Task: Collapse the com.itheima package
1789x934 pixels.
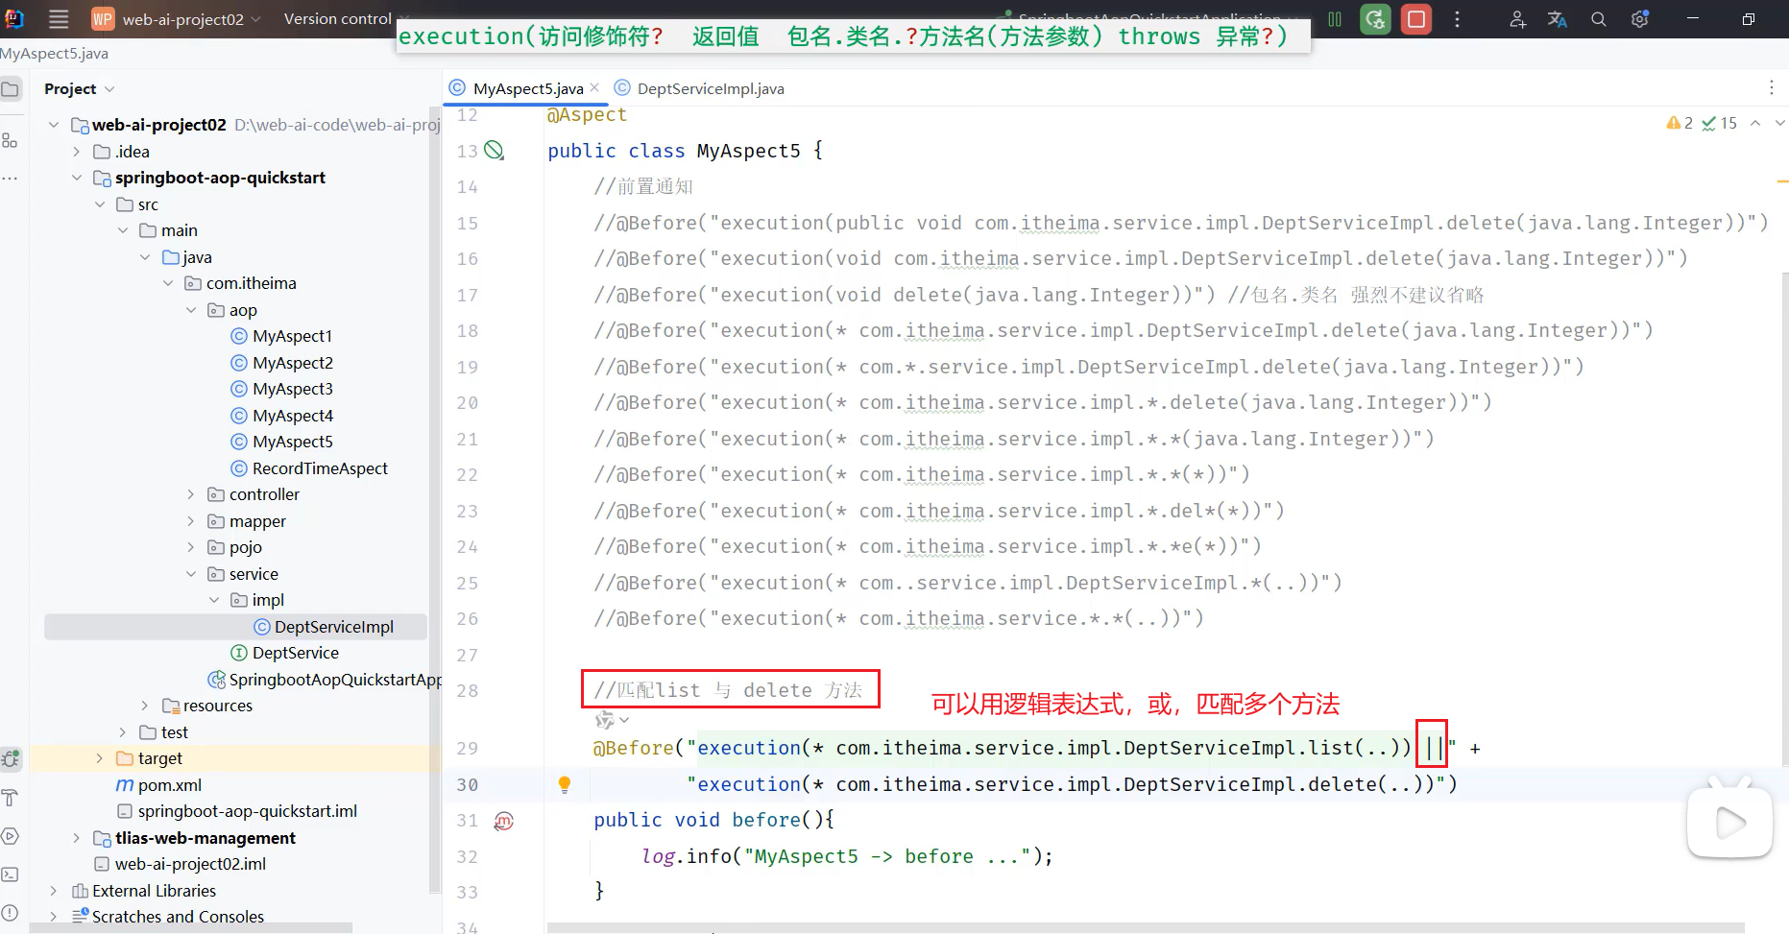Action: [168, 283]
